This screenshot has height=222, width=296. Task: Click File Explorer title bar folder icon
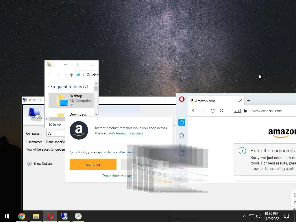click(49, 64)
